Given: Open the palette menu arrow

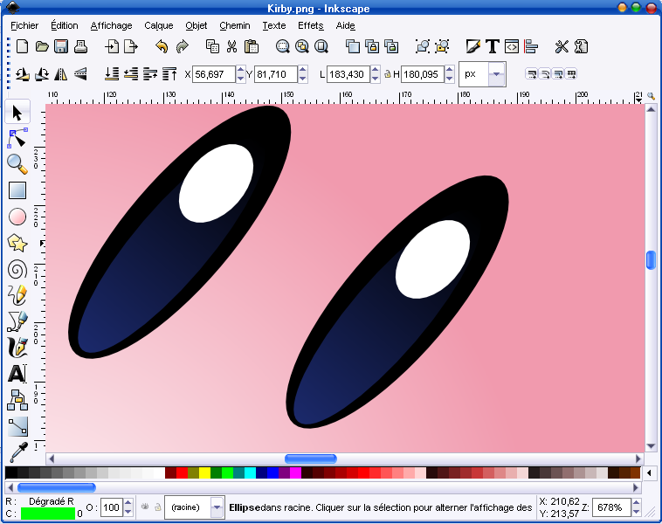Looking at the screenshot, I should (x=649, y=472).
